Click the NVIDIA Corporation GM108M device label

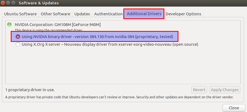click(x=58, y=25)
